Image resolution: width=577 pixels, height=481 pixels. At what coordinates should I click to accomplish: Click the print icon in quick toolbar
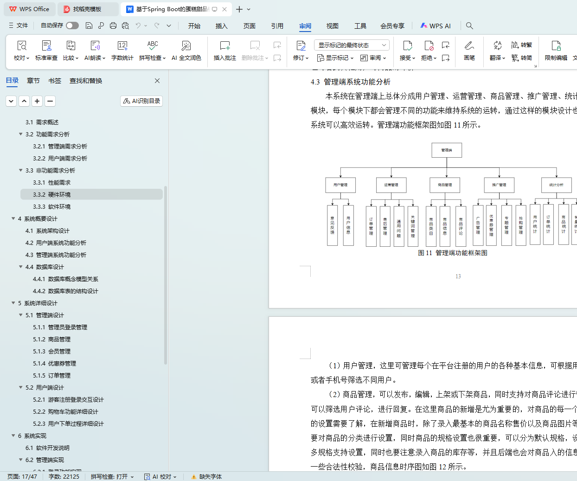pos(113,26)
